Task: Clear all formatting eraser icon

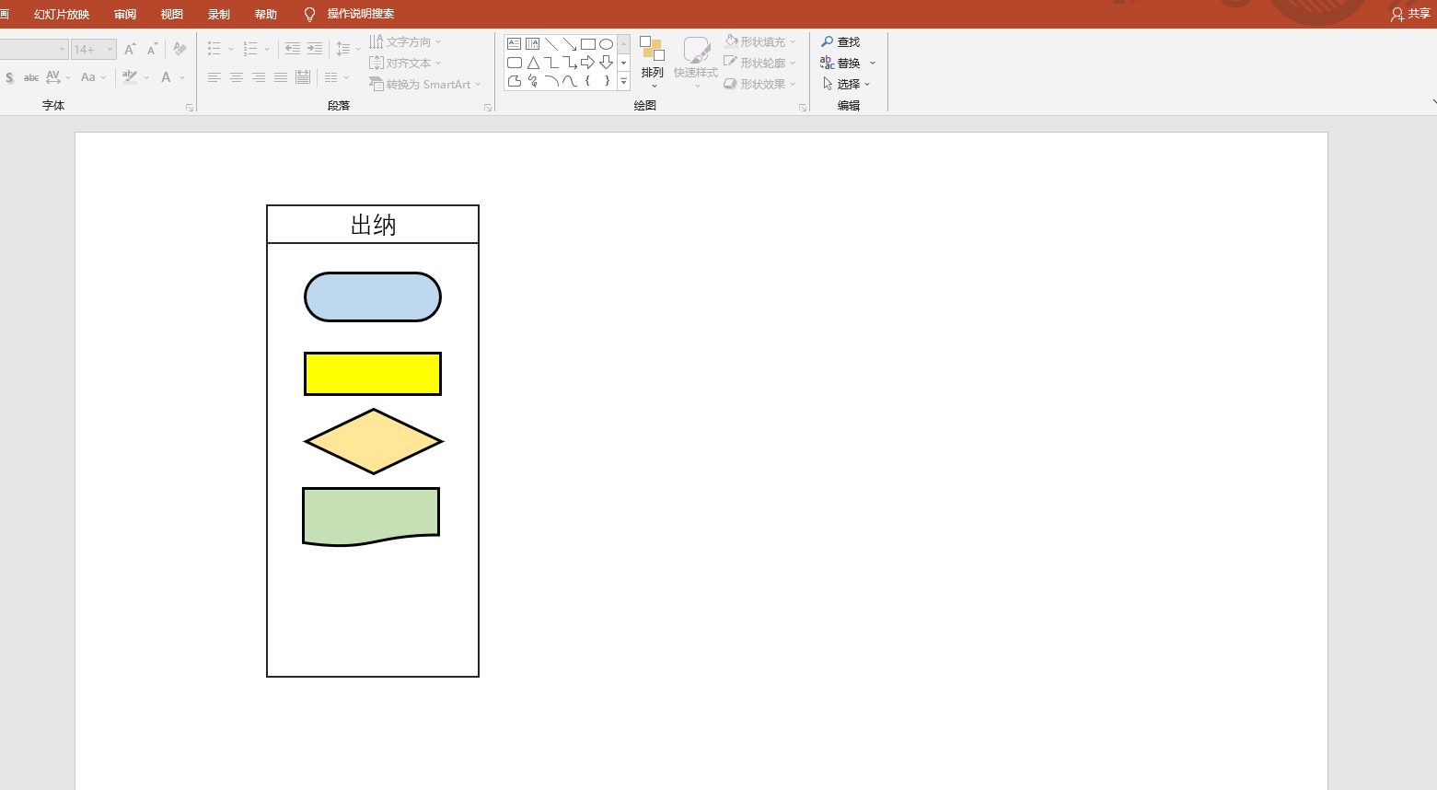Action: pos(180,49)
